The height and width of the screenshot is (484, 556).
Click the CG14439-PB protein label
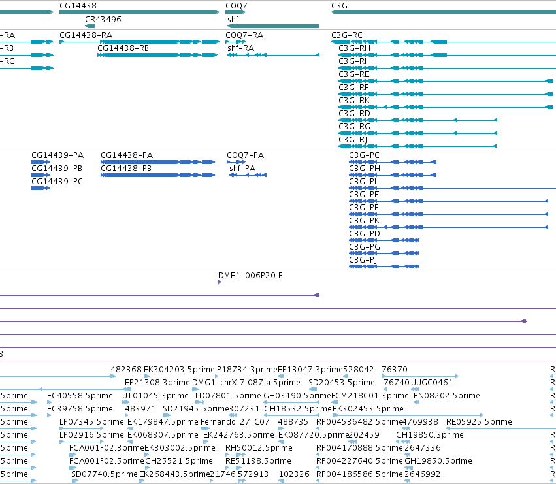57,169
